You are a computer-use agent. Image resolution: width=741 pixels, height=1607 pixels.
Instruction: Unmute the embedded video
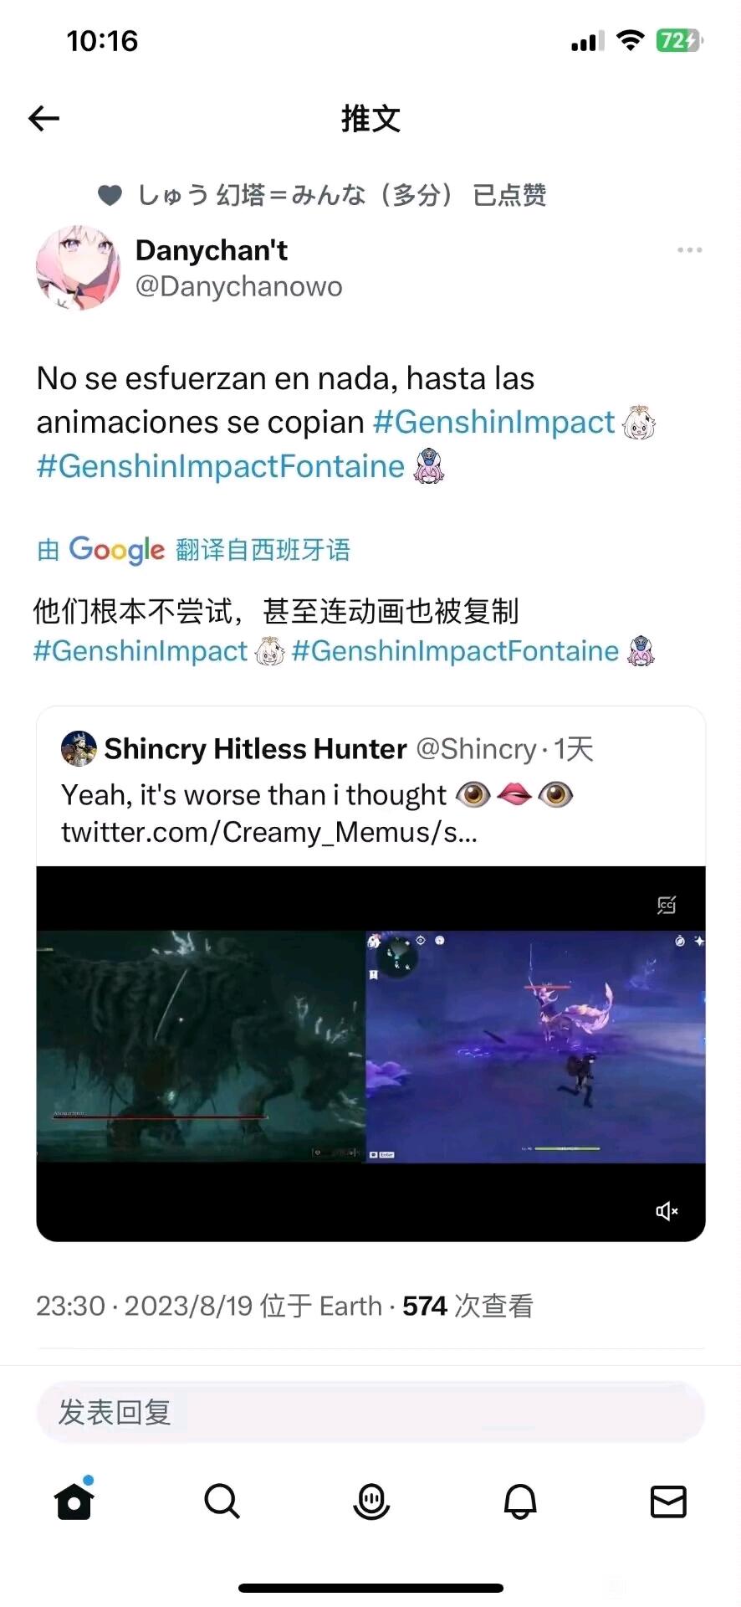[667, 1210]
